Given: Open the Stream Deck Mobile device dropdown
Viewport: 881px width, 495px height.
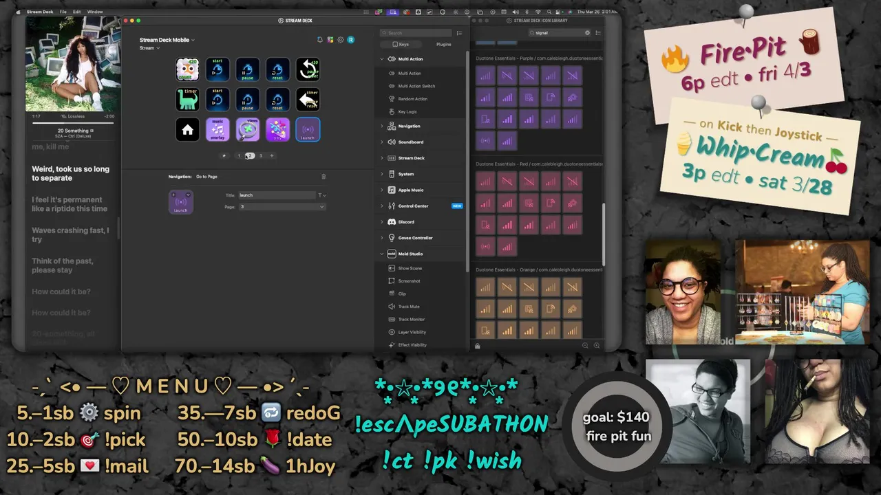Looking at the screenshot, I should [x=167, y=40].
